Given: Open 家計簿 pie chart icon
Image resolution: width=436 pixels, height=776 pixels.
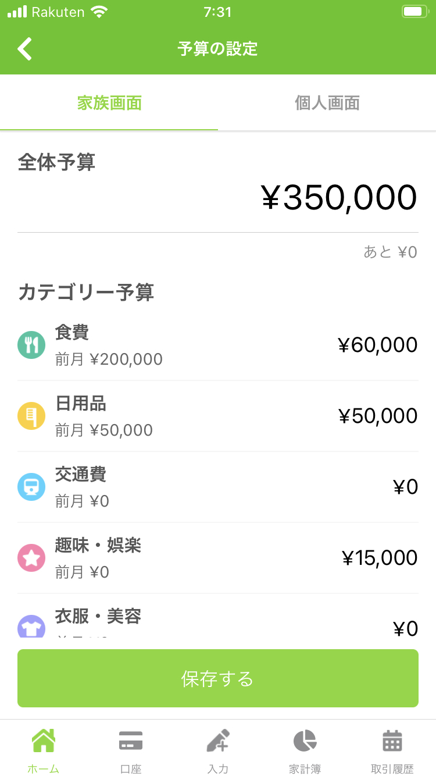Looking at the screenshot, I should pos(305,741).
